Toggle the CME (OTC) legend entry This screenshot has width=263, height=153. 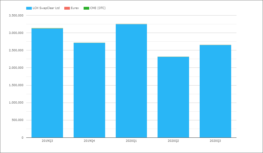(x=95, y=8)
